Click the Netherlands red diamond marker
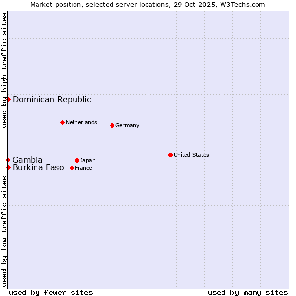This screenshot has width=296, height=296. [x=62, y=122]
